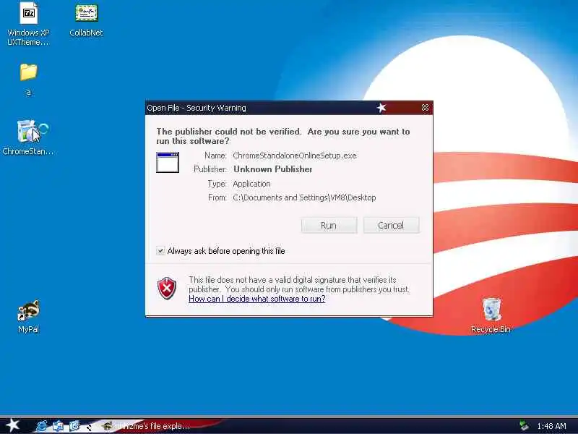Click the Run button

329,225
